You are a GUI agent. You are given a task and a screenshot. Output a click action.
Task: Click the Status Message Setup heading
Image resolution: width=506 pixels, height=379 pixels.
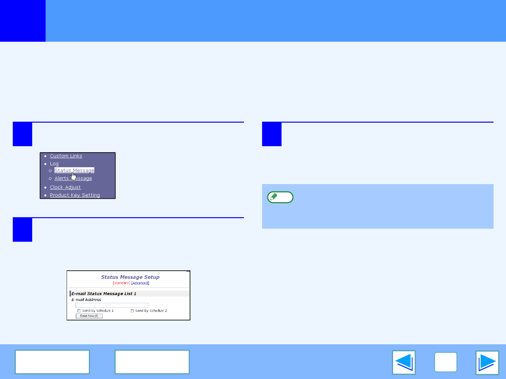click(x=130, y=277)
